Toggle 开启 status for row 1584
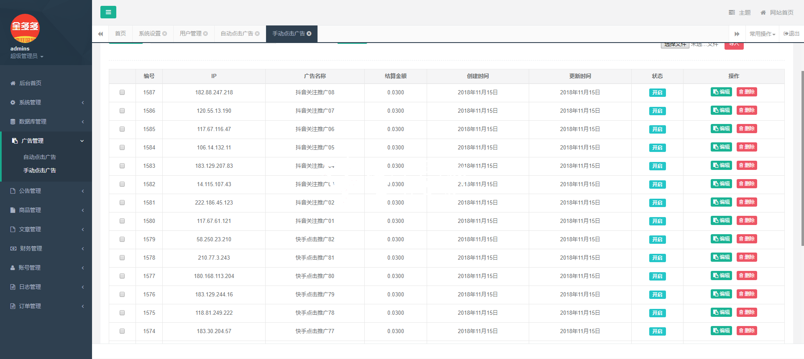Viewport: 804px width, 359px height. click(657, 148)
